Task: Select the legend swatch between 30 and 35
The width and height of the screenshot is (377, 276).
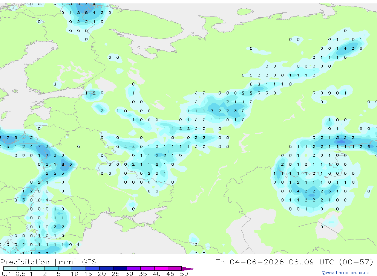Action: 134,268
